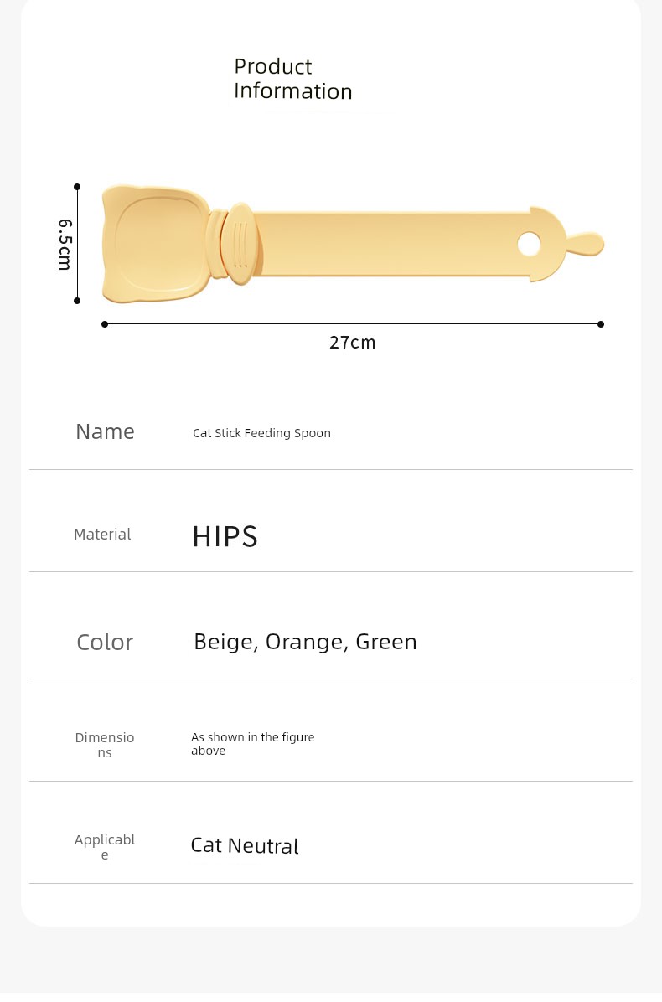Click the Name row label
662x1002 pixels.
click(106, 432)
